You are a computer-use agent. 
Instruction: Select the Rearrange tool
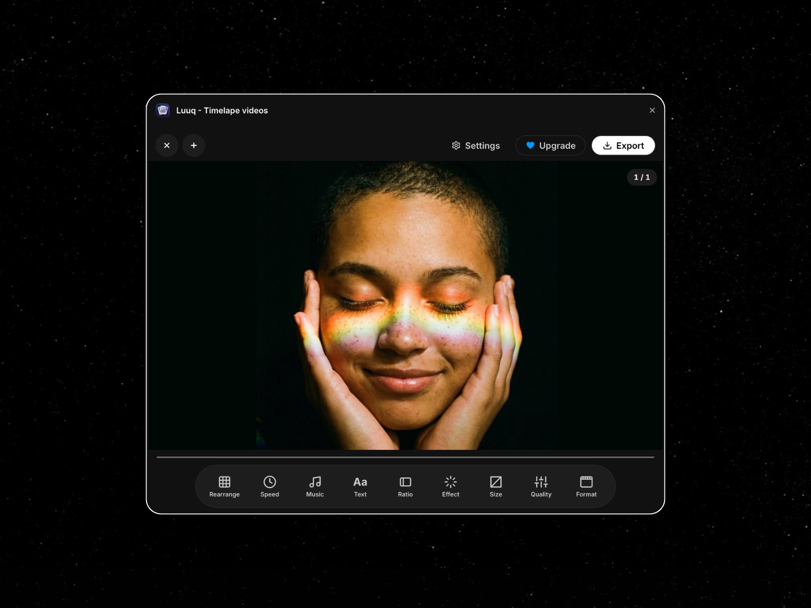point(224,486)
